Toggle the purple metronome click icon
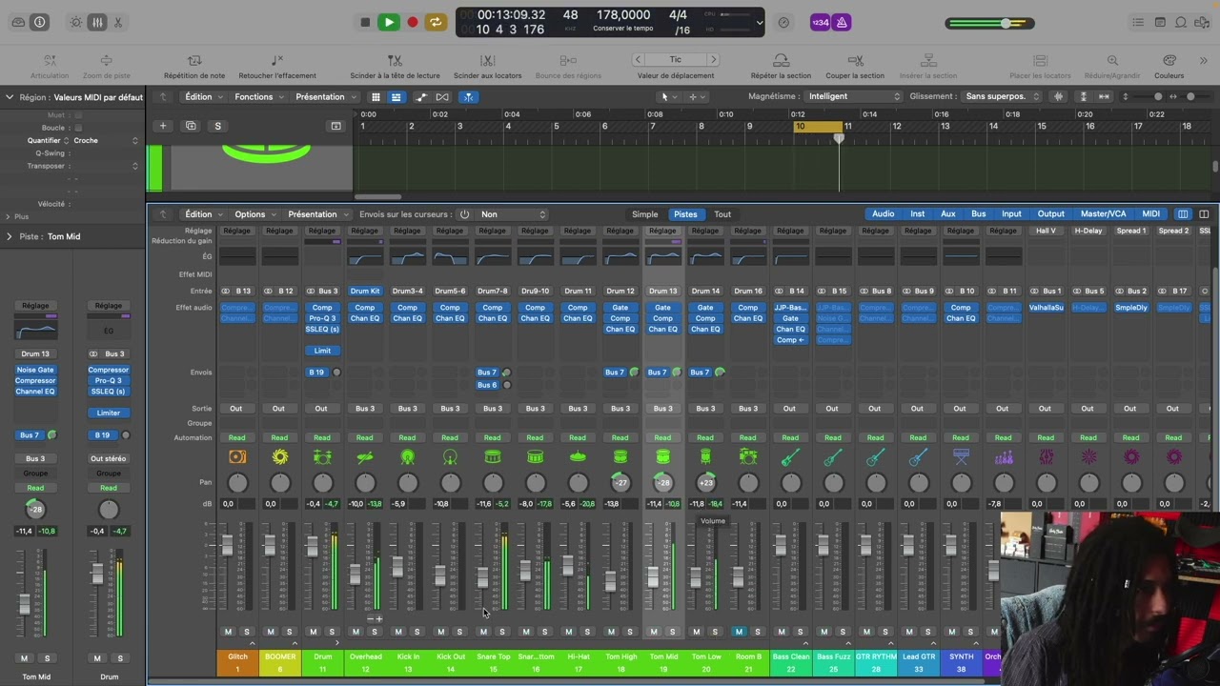Screen dimensions: 1220x686 click(841, 22)
